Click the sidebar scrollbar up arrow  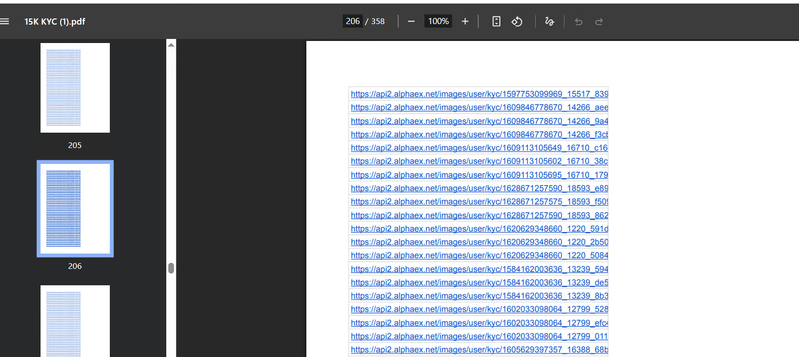click(171, 45)
